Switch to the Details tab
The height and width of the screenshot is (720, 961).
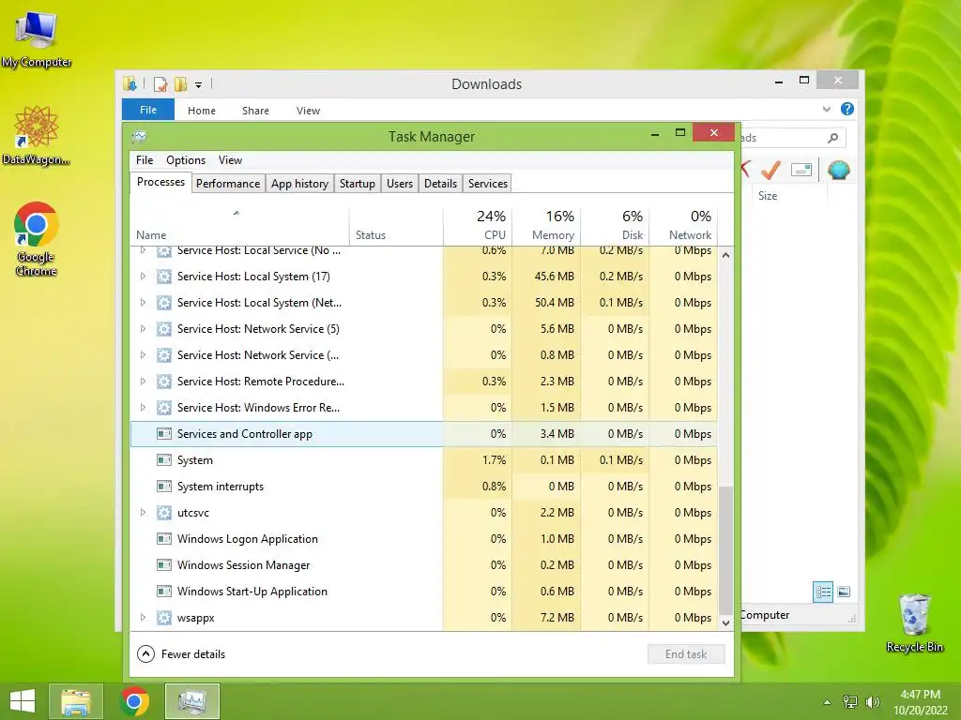(441, 184)
